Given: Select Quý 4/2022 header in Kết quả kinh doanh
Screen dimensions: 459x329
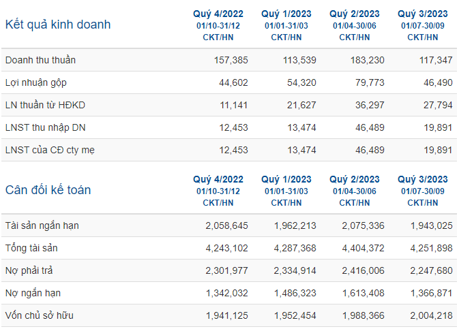Looking at the screenshot, I should (x=218, y=14).
